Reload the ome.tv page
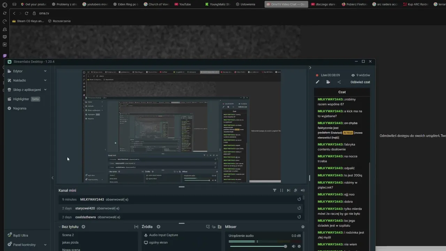This screenshot has width=446, height=251. pyautogui.click(x=26, y=13)
